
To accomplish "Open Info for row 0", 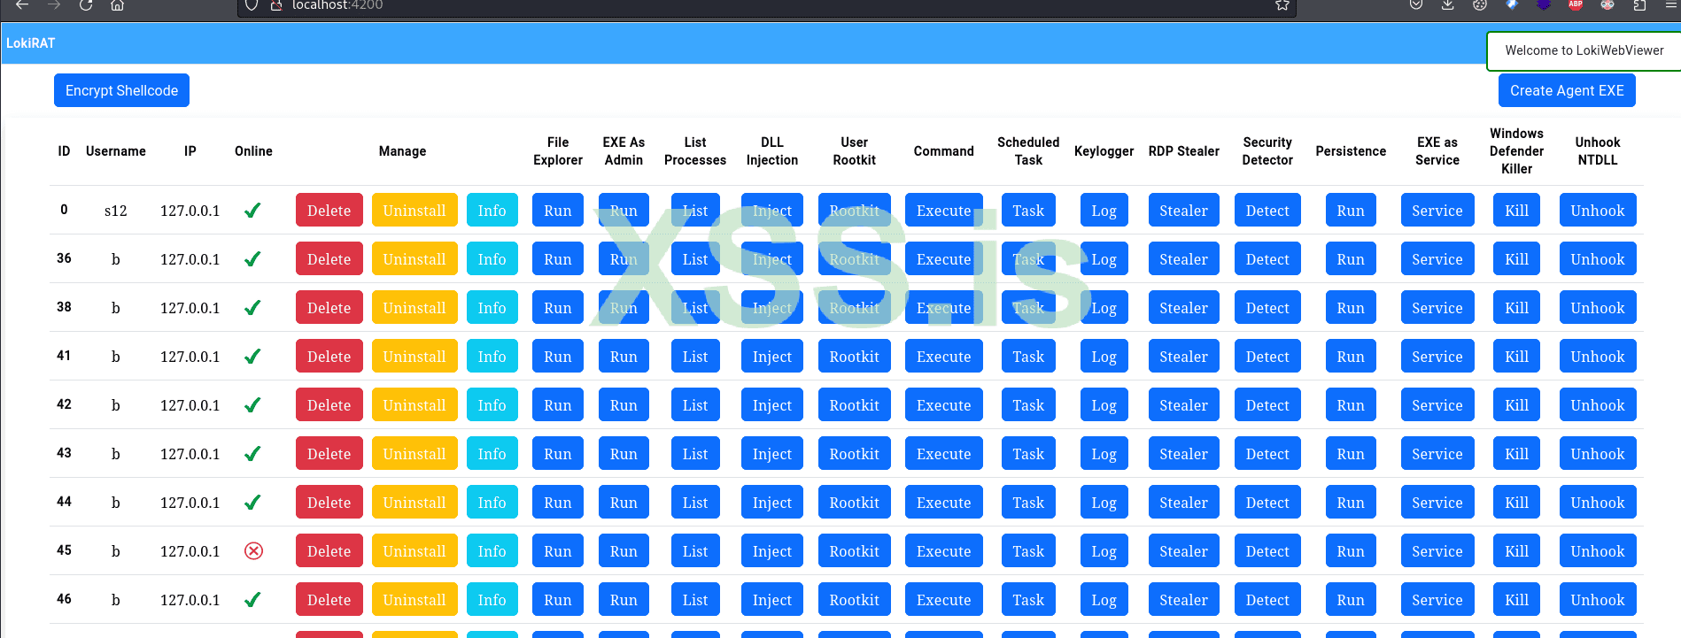I will click(x=492, y=211).
